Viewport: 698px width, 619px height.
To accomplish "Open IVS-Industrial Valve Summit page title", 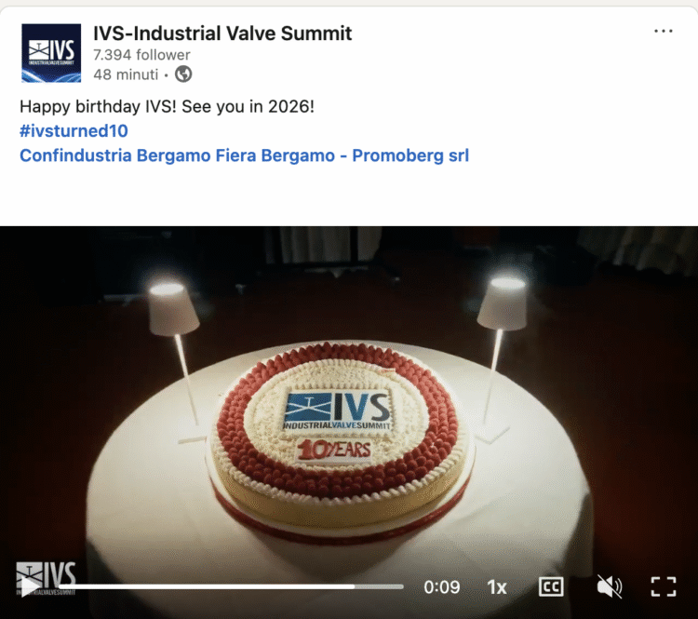I will 222,34.
